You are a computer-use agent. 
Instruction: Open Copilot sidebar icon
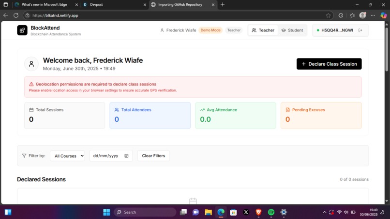(383, 15)
